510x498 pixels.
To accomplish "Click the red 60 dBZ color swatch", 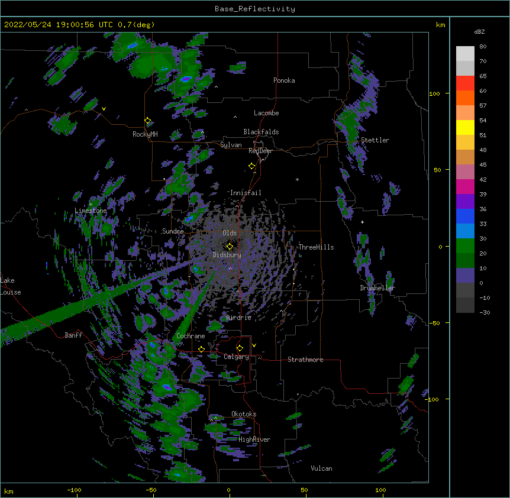I will pos(465,83).
